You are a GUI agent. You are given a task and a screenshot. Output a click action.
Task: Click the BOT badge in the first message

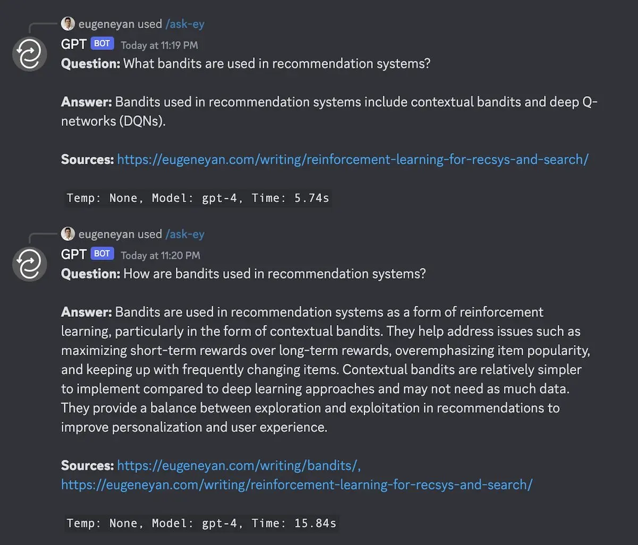[102, 44]
